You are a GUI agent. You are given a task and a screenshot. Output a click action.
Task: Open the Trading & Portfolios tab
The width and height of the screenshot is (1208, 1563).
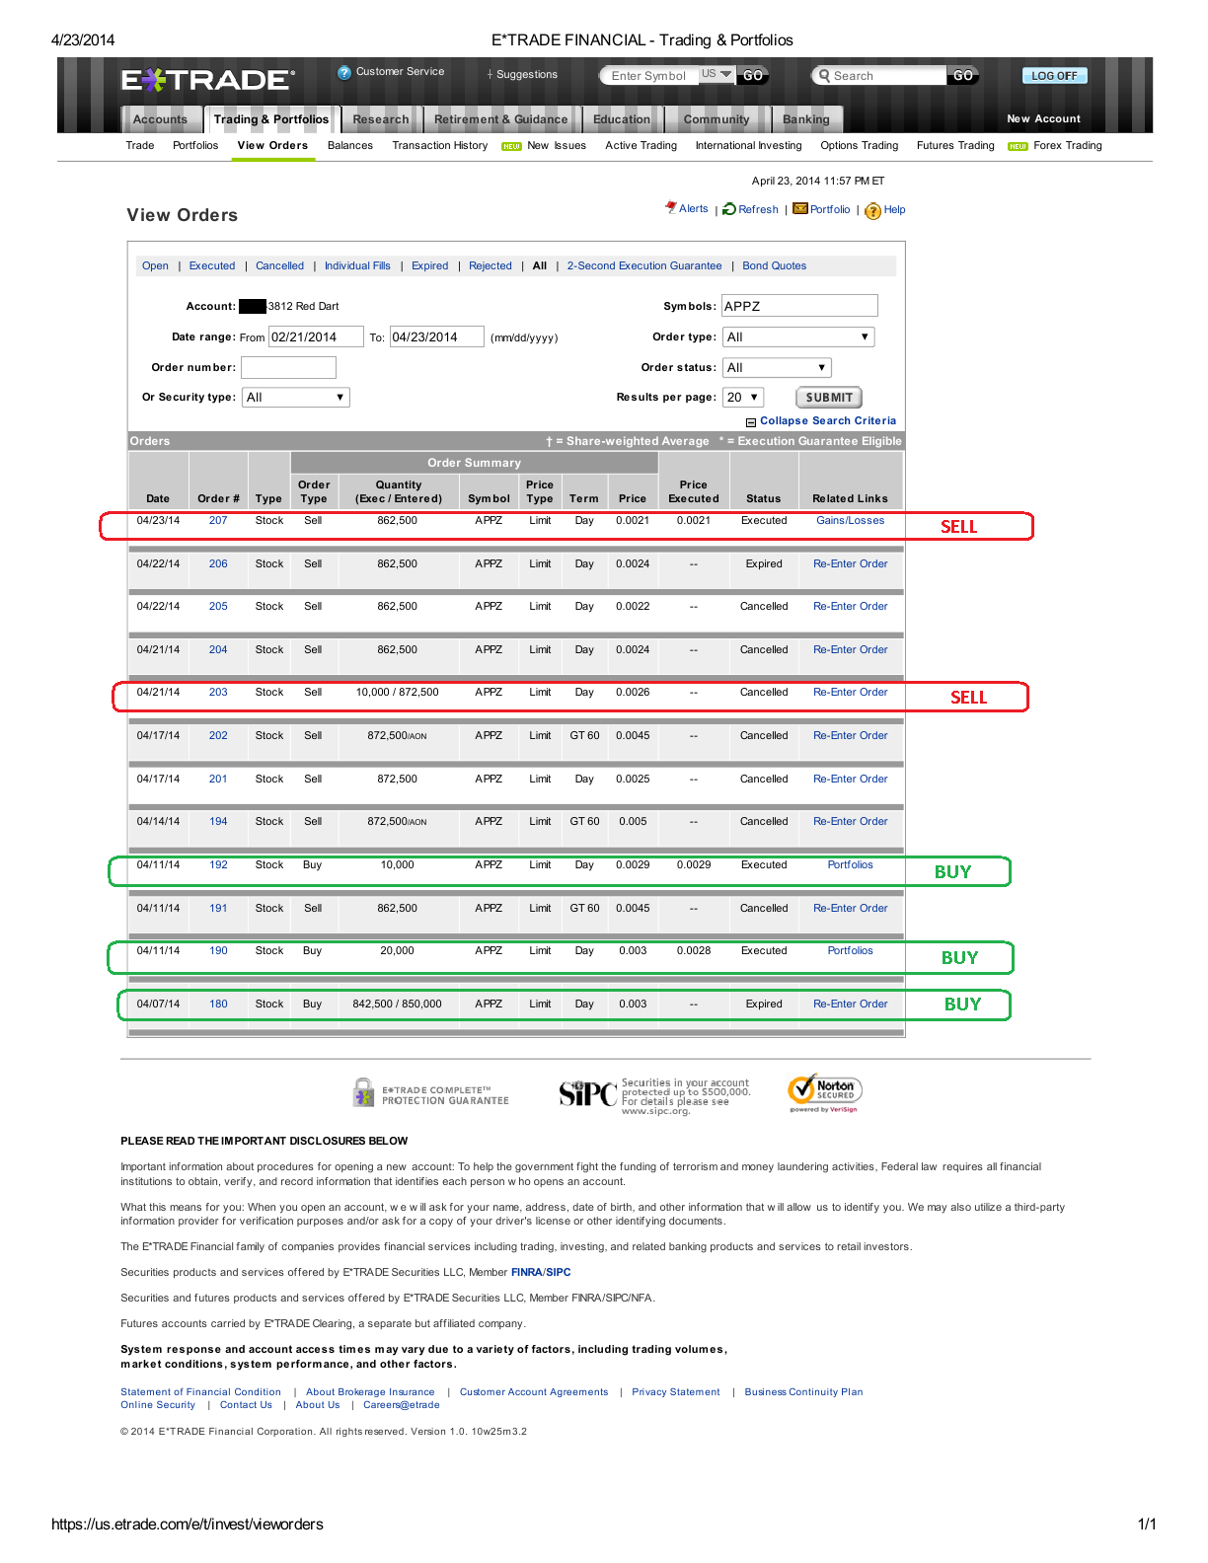[x=271, y=119]
